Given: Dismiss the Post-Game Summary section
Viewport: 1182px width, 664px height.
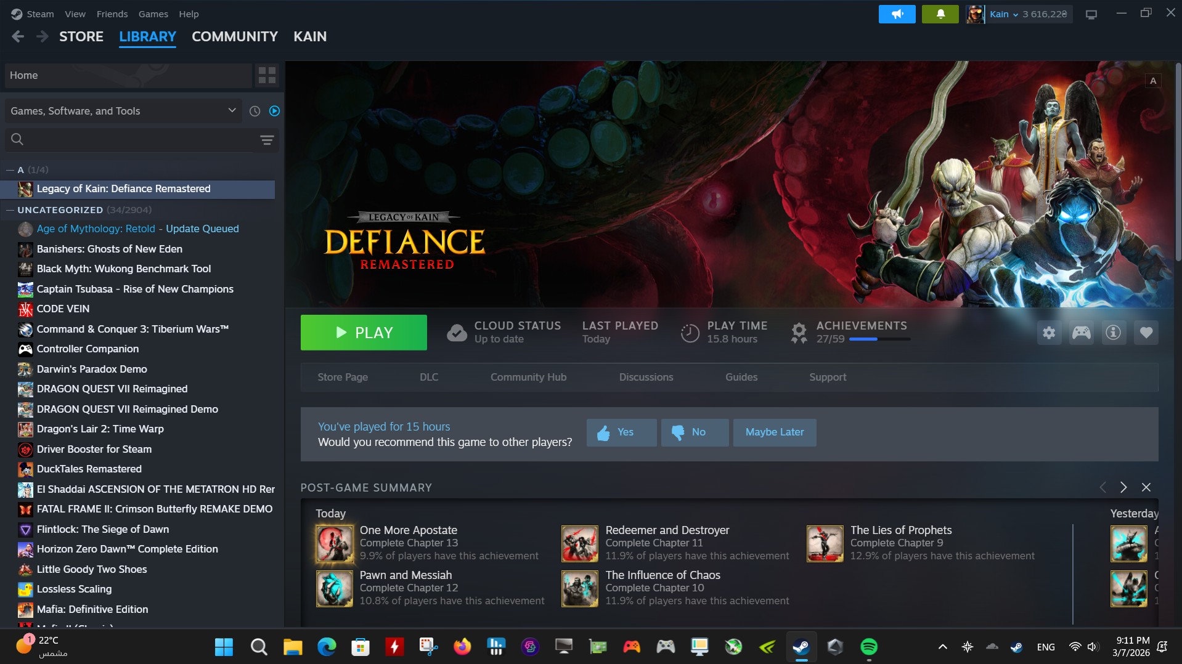Looking at the screenshot, I should coord(1146,487).
